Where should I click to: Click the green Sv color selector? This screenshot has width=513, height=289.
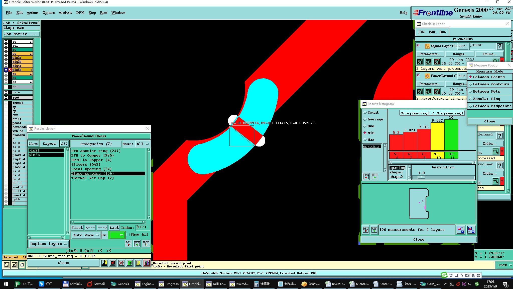coord(117,235)
